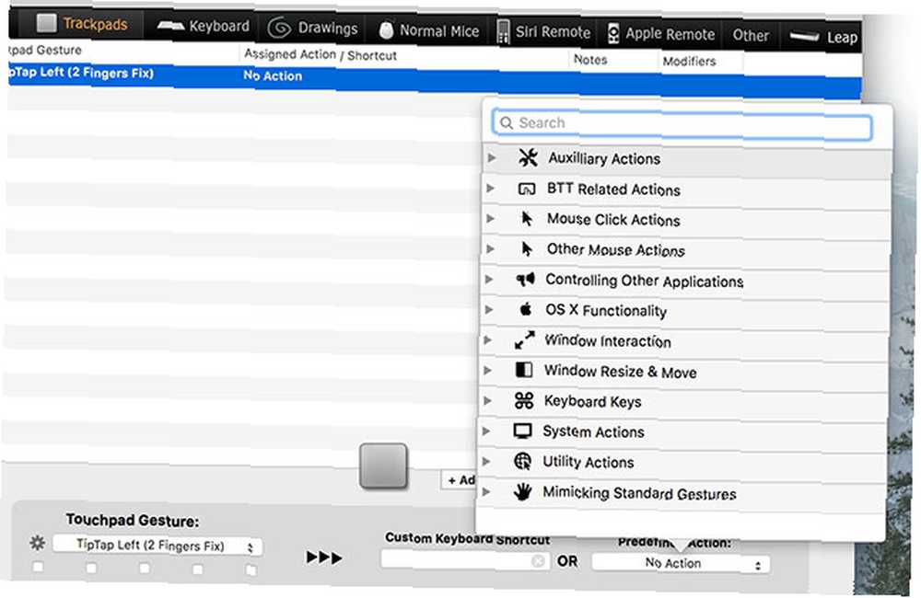
Task: Expand Mimicking Standard Gestures
Action: tap(486, 491)
